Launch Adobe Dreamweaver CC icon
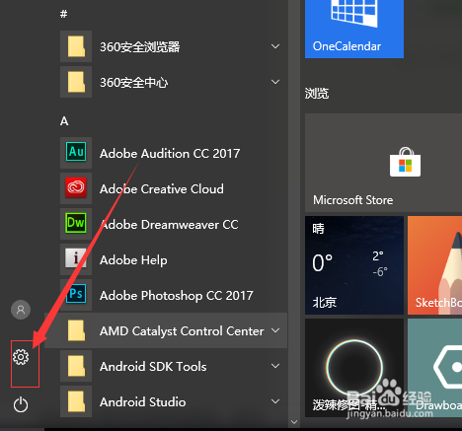 tap(76, 224)
